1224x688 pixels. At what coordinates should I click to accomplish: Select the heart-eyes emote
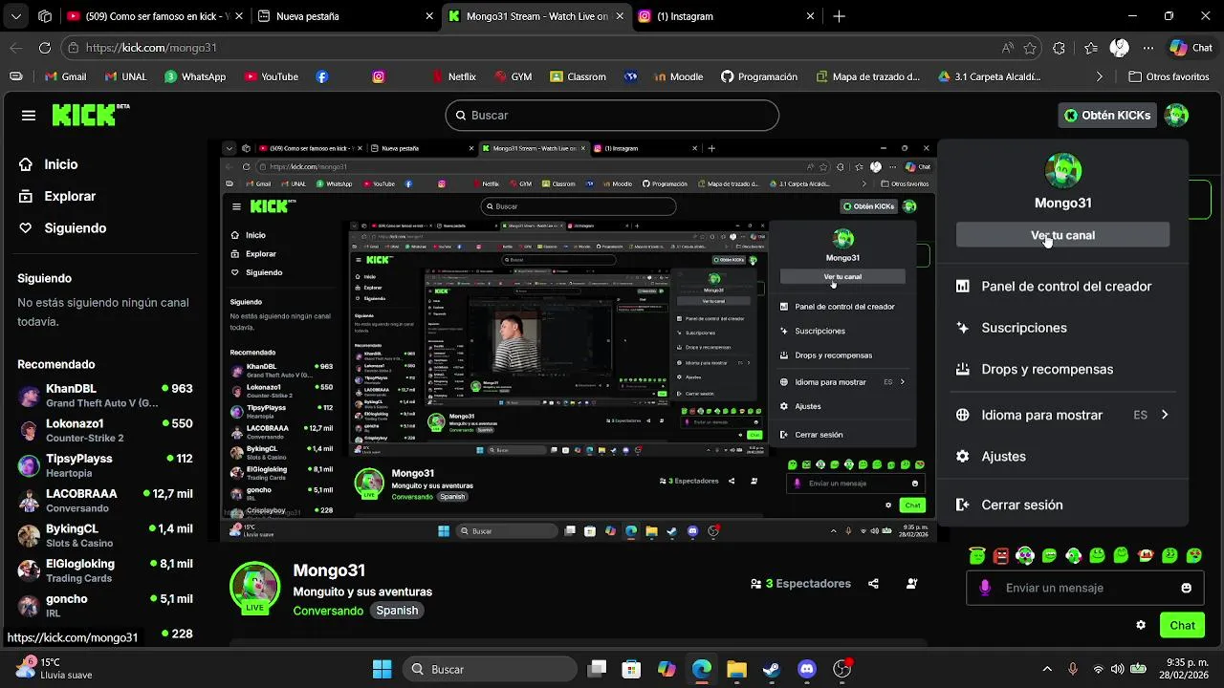tap(1193, 555)
